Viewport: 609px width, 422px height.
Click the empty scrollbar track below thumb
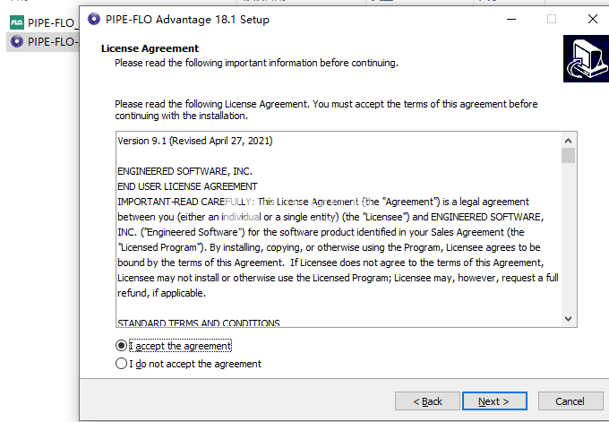coord(568,242)
